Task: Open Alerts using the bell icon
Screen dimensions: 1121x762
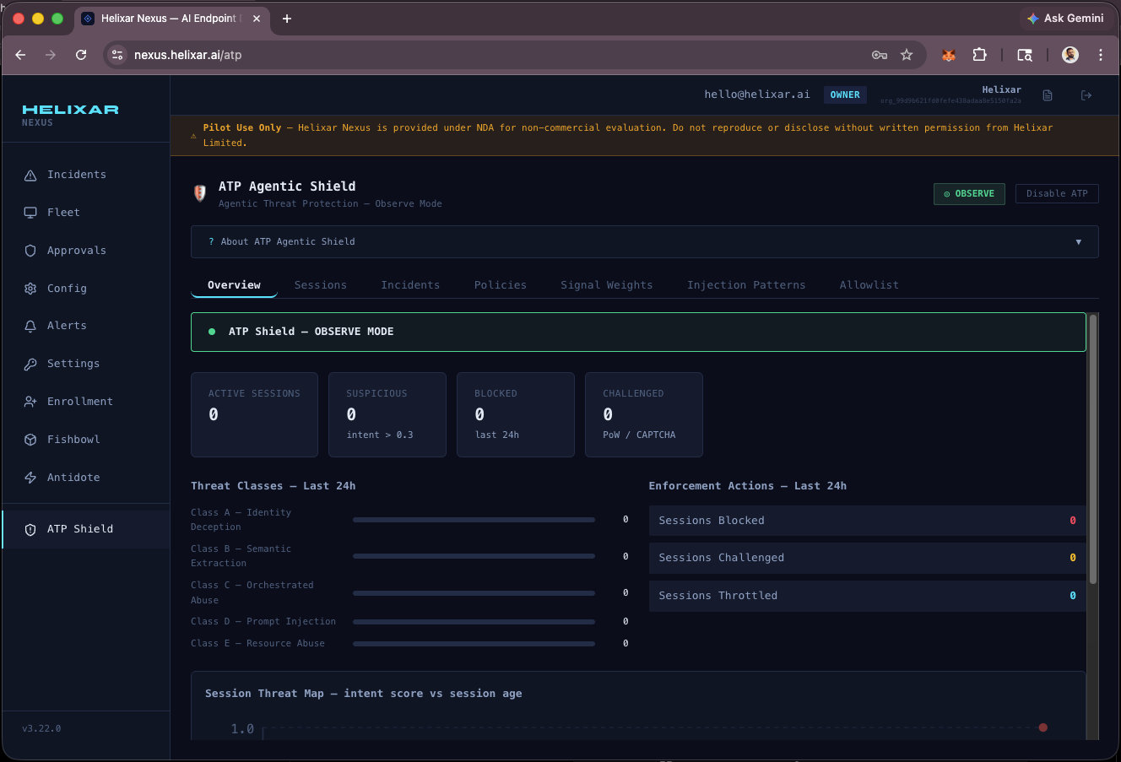Action: coord(30,326)
